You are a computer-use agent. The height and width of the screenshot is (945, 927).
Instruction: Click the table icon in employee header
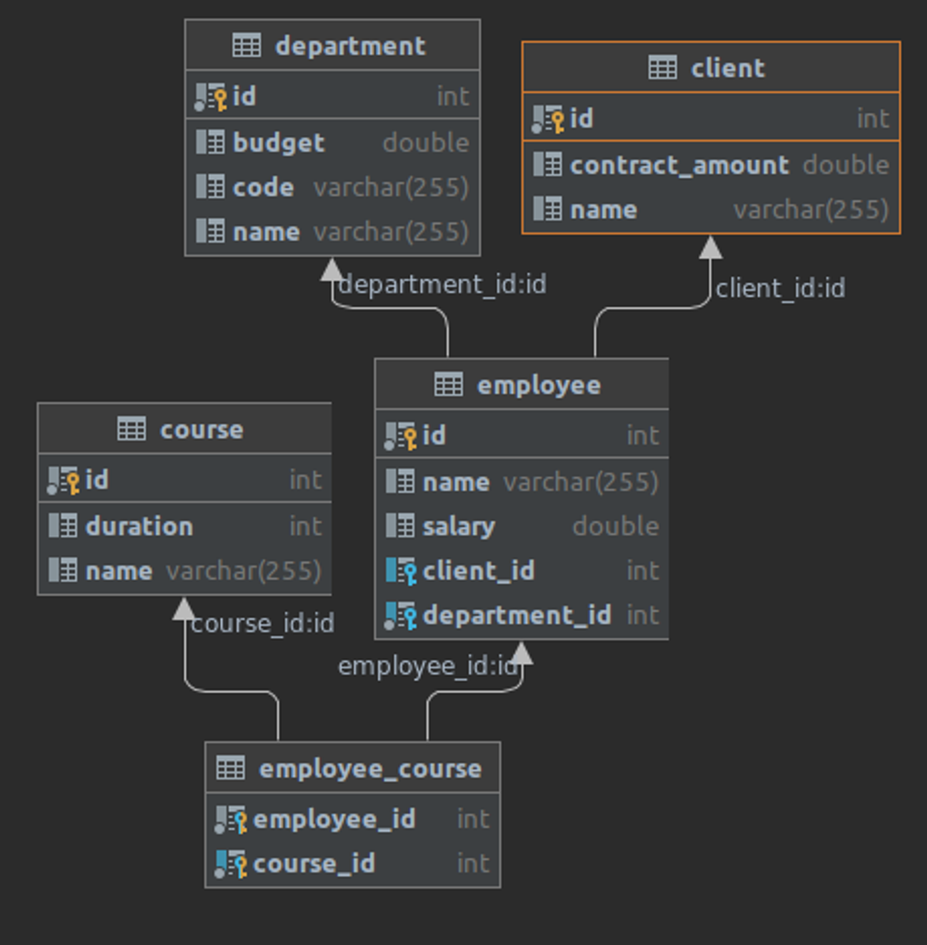(449, 384)
